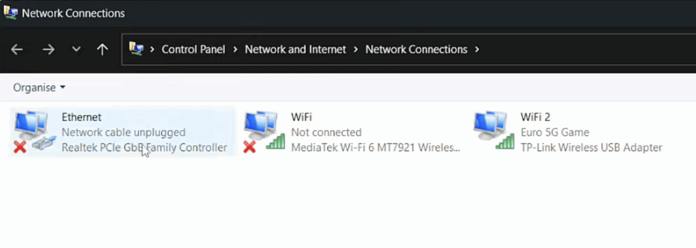Expand chevron before Control Panel breadcrumb

pyautogui.click(x=152, y=49)
